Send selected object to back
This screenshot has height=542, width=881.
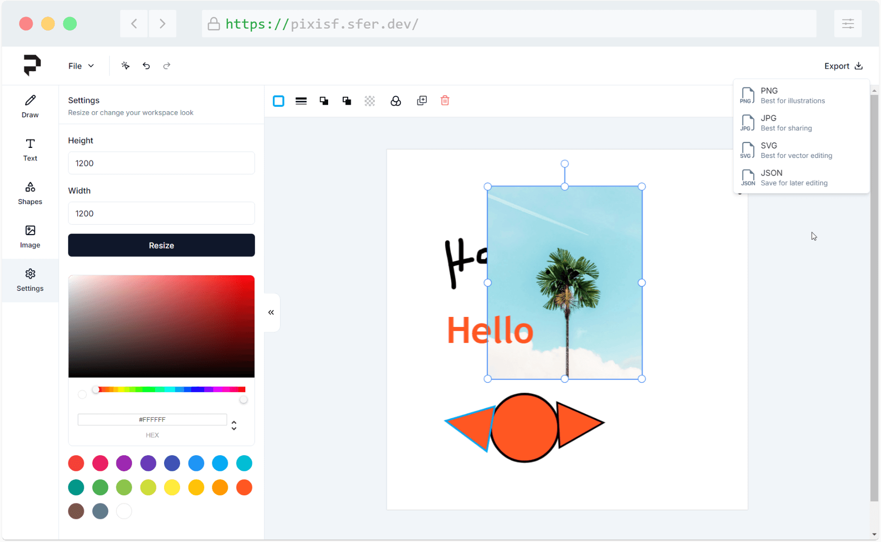pyautogui.click(x=347, y=101)
